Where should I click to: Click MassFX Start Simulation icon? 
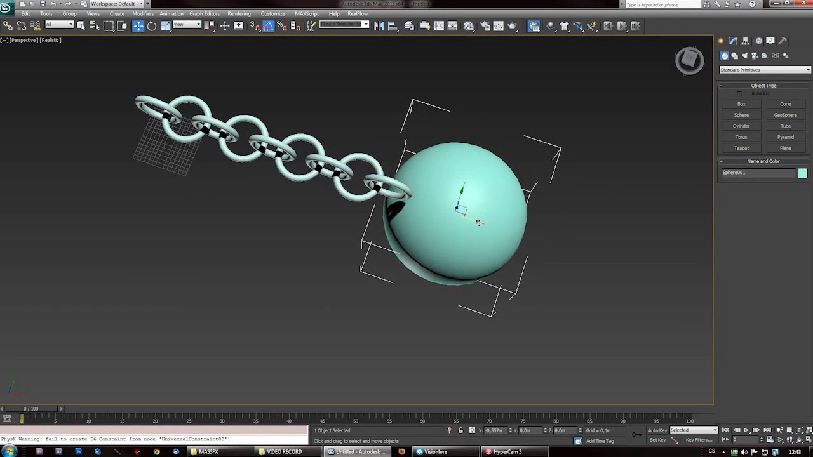point(622,26)
